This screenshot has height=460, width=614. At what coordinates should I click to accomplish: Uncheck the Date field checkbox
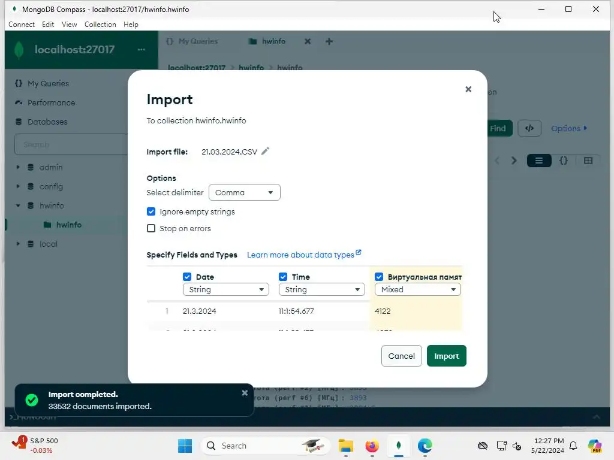pos(187,277)
